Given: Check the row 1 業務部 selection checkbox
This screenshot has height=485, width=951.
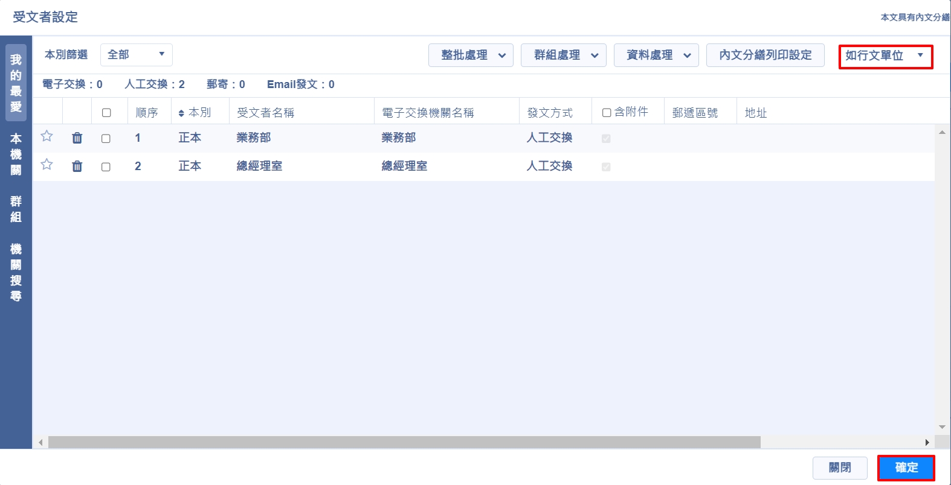Looking at the screenshot, I should 106,139.
